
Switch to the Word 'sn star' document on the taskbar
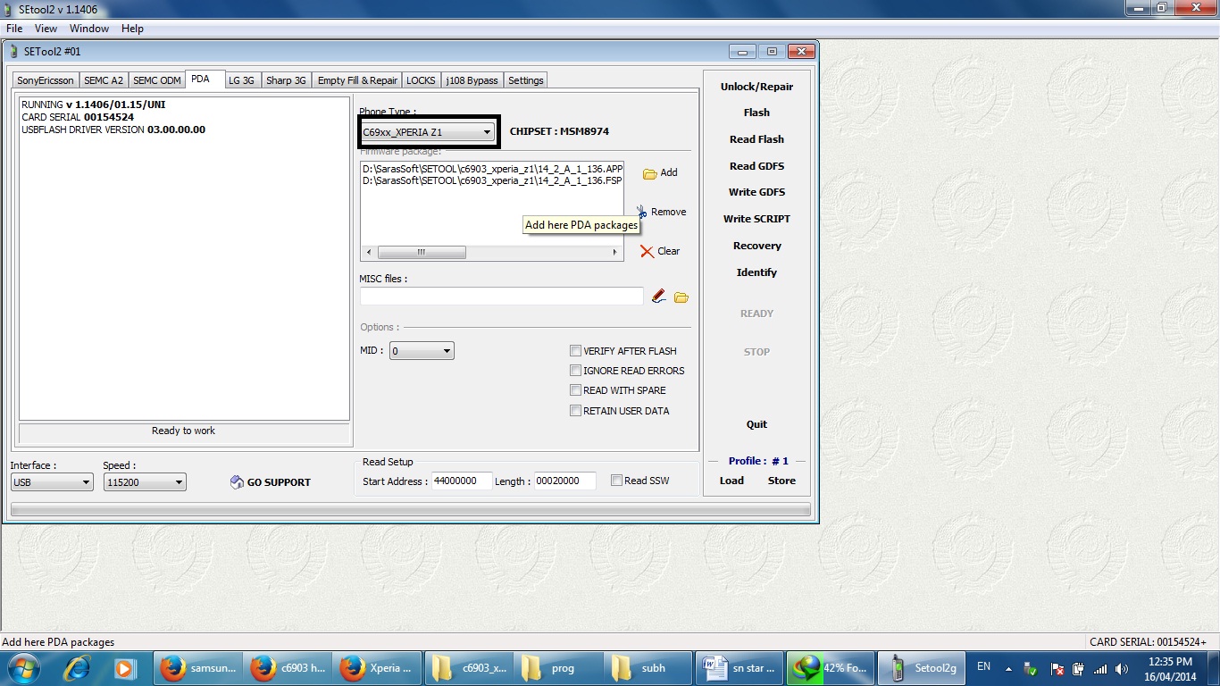740,667
